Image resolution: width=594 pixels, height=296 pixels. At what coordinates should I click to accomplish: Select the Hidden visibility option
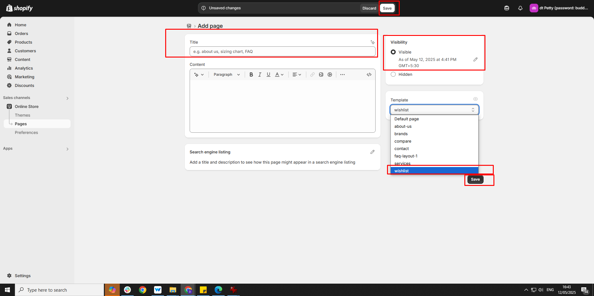point(393,74)
